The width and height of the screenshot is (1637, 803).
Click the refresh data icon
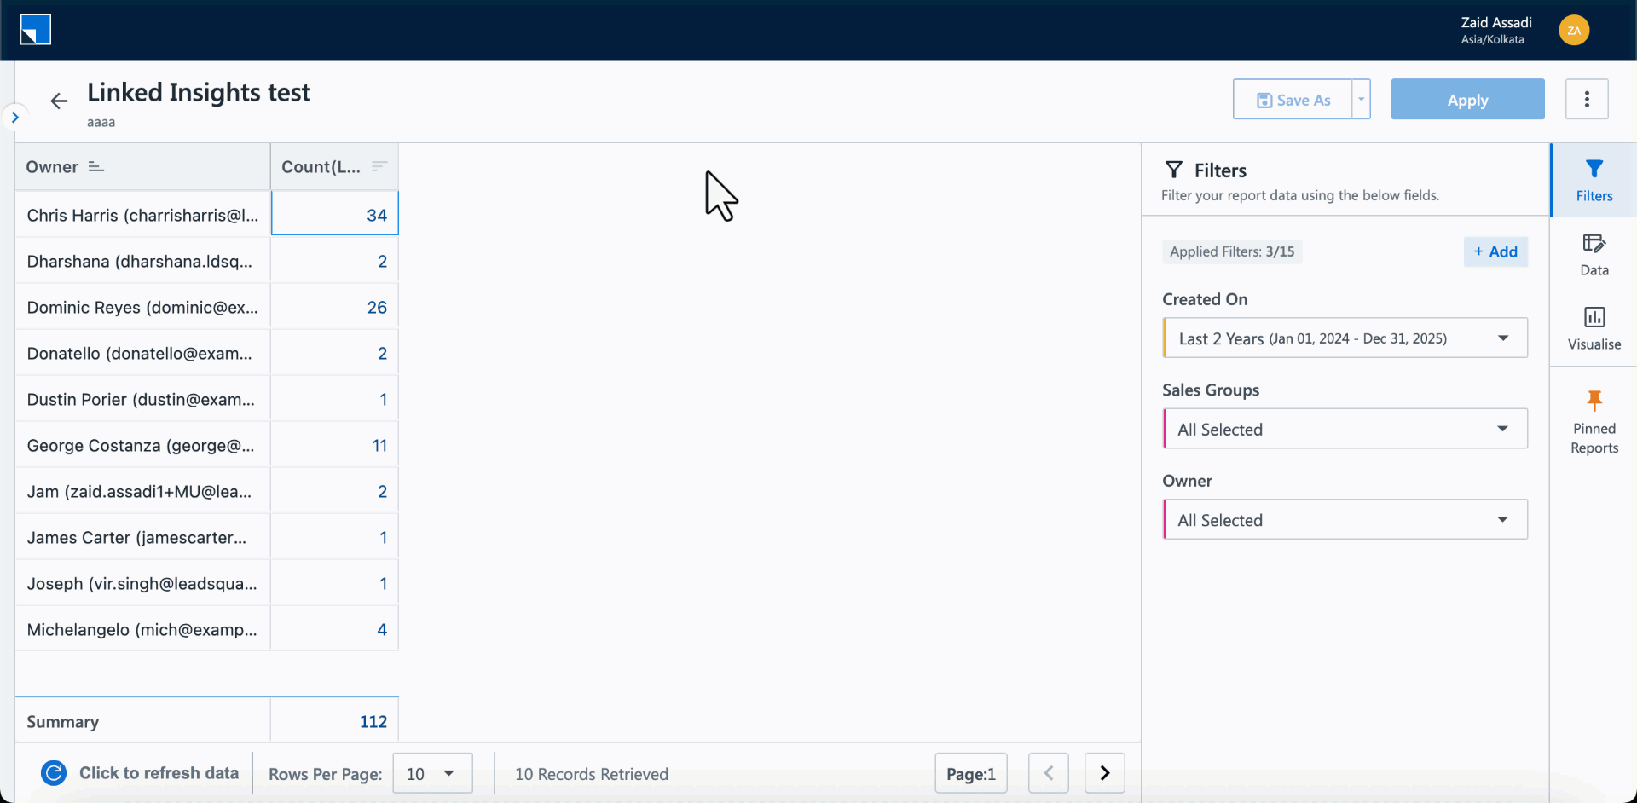pos(53,772)
